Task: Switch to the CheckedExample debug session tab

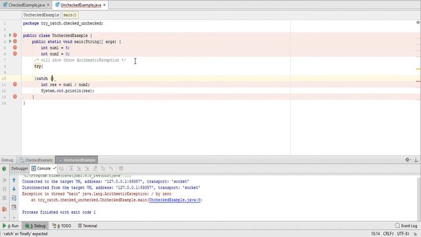Action: 36,160
